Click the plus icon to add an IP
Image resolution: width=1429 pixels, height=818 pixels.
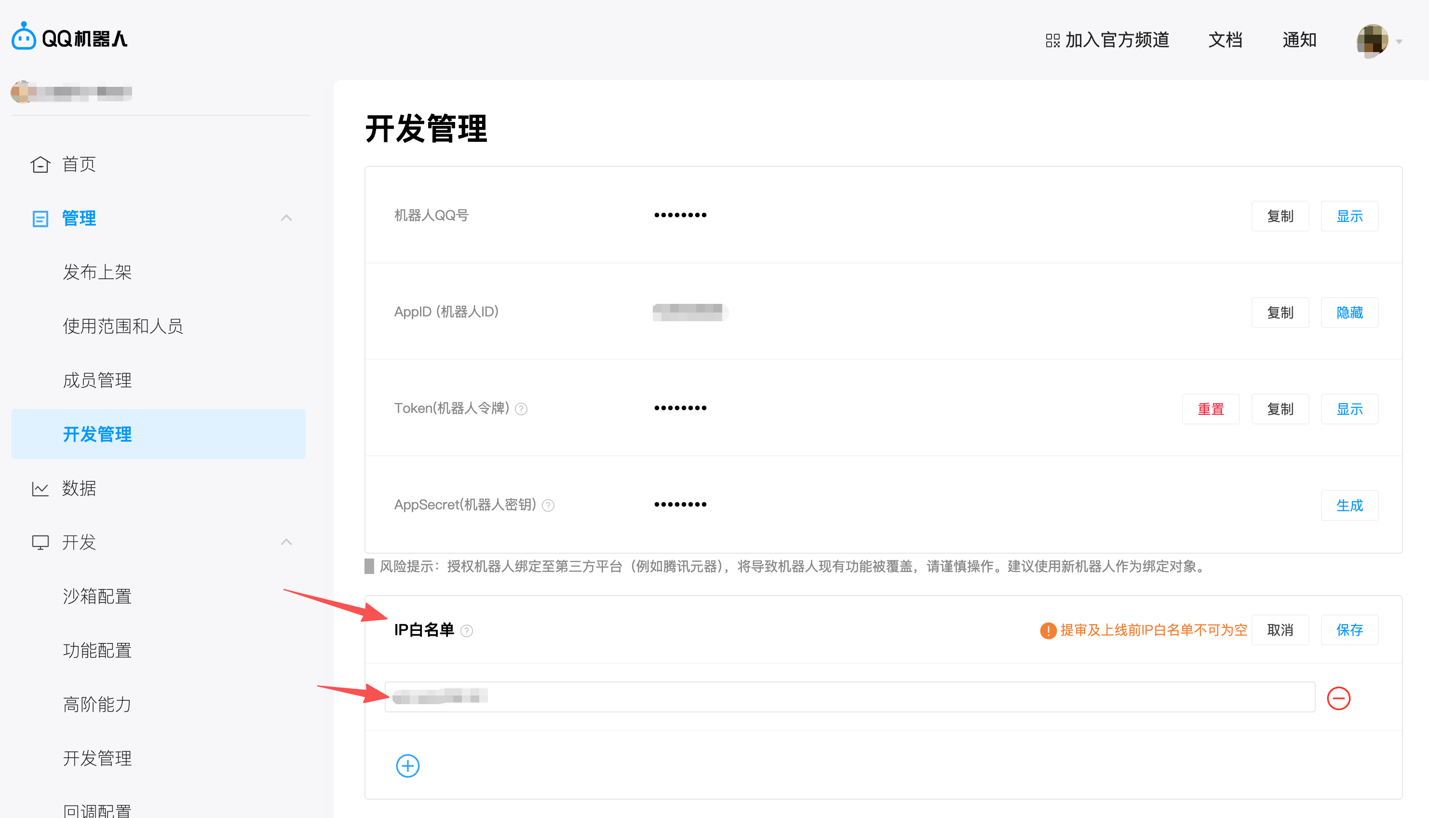[x=408, y=766]
